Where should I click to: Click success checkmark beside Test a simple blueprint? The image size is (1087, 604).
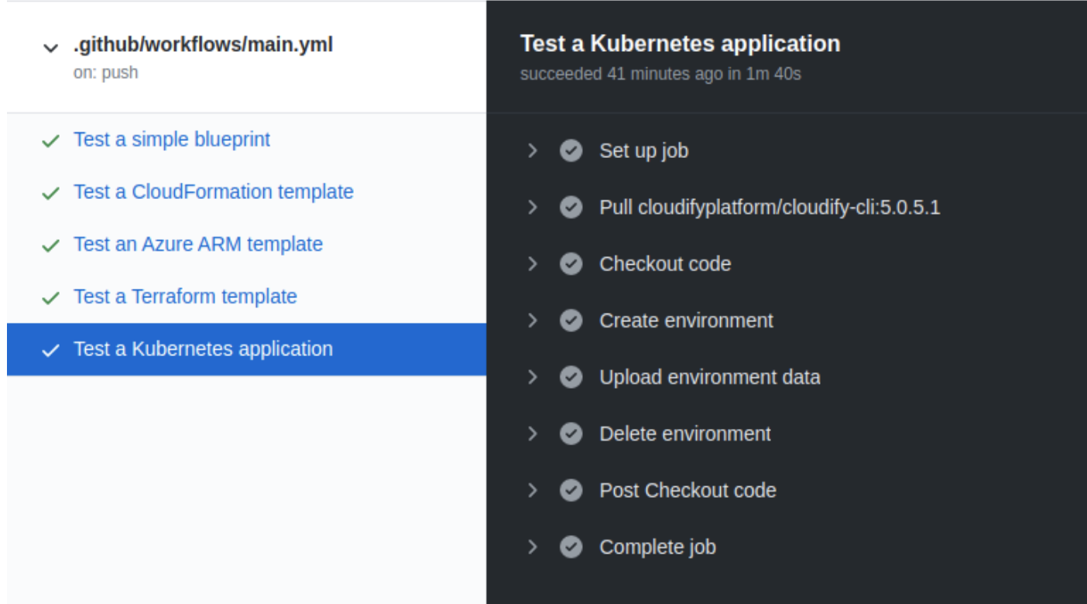click(x=50, y=141)
